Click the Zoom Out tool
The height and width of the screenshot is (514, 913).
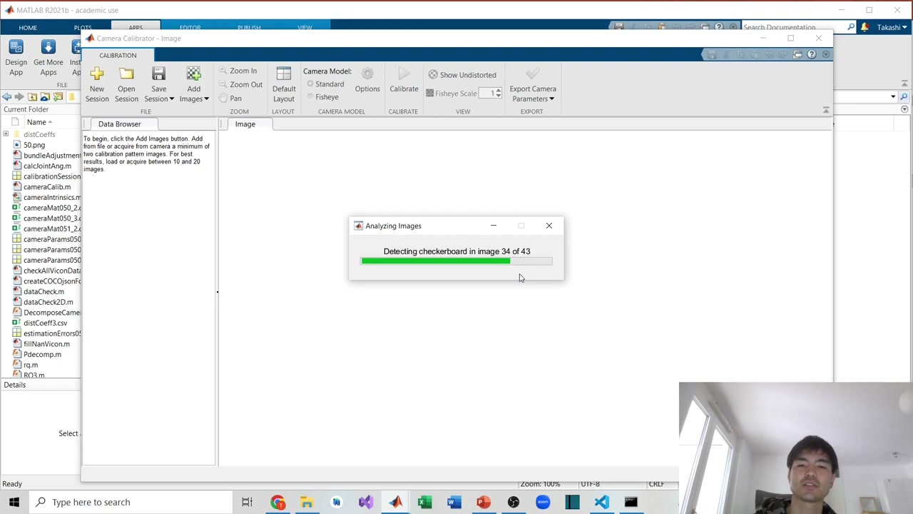click(240, 84)
